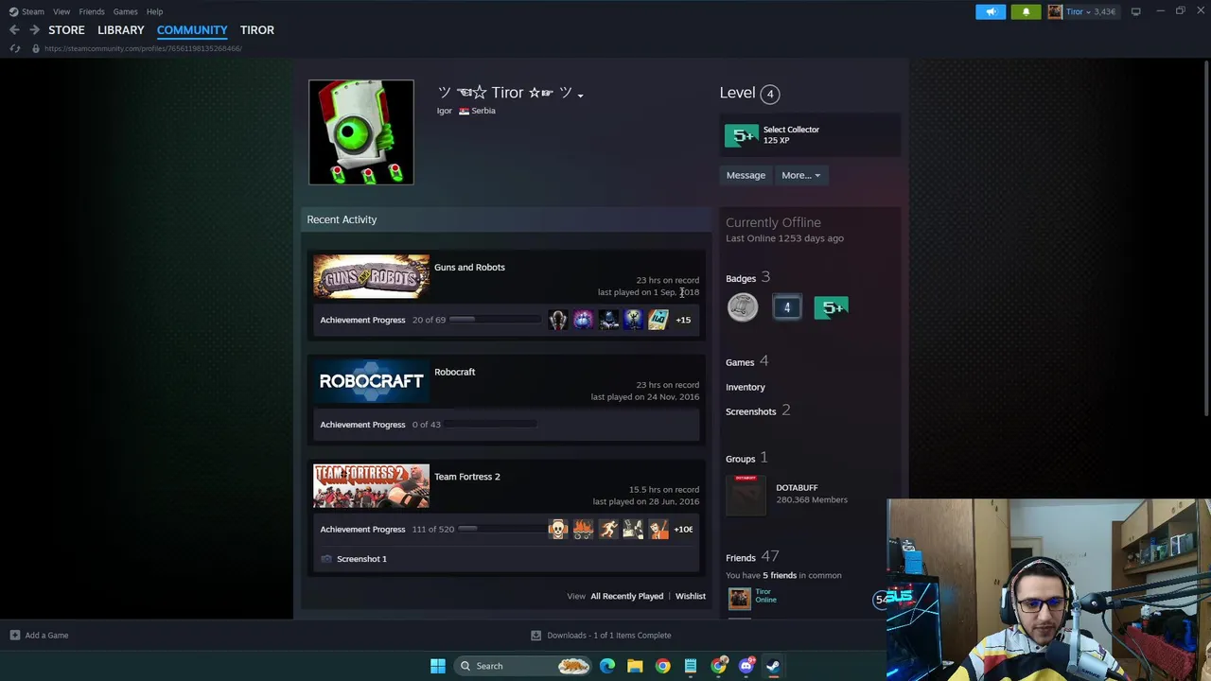
Task: Open the green notifications bell
Action: [1026, 11]
